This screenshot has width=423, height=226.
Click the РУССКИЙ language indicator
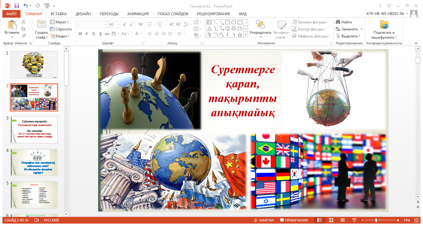51,220
